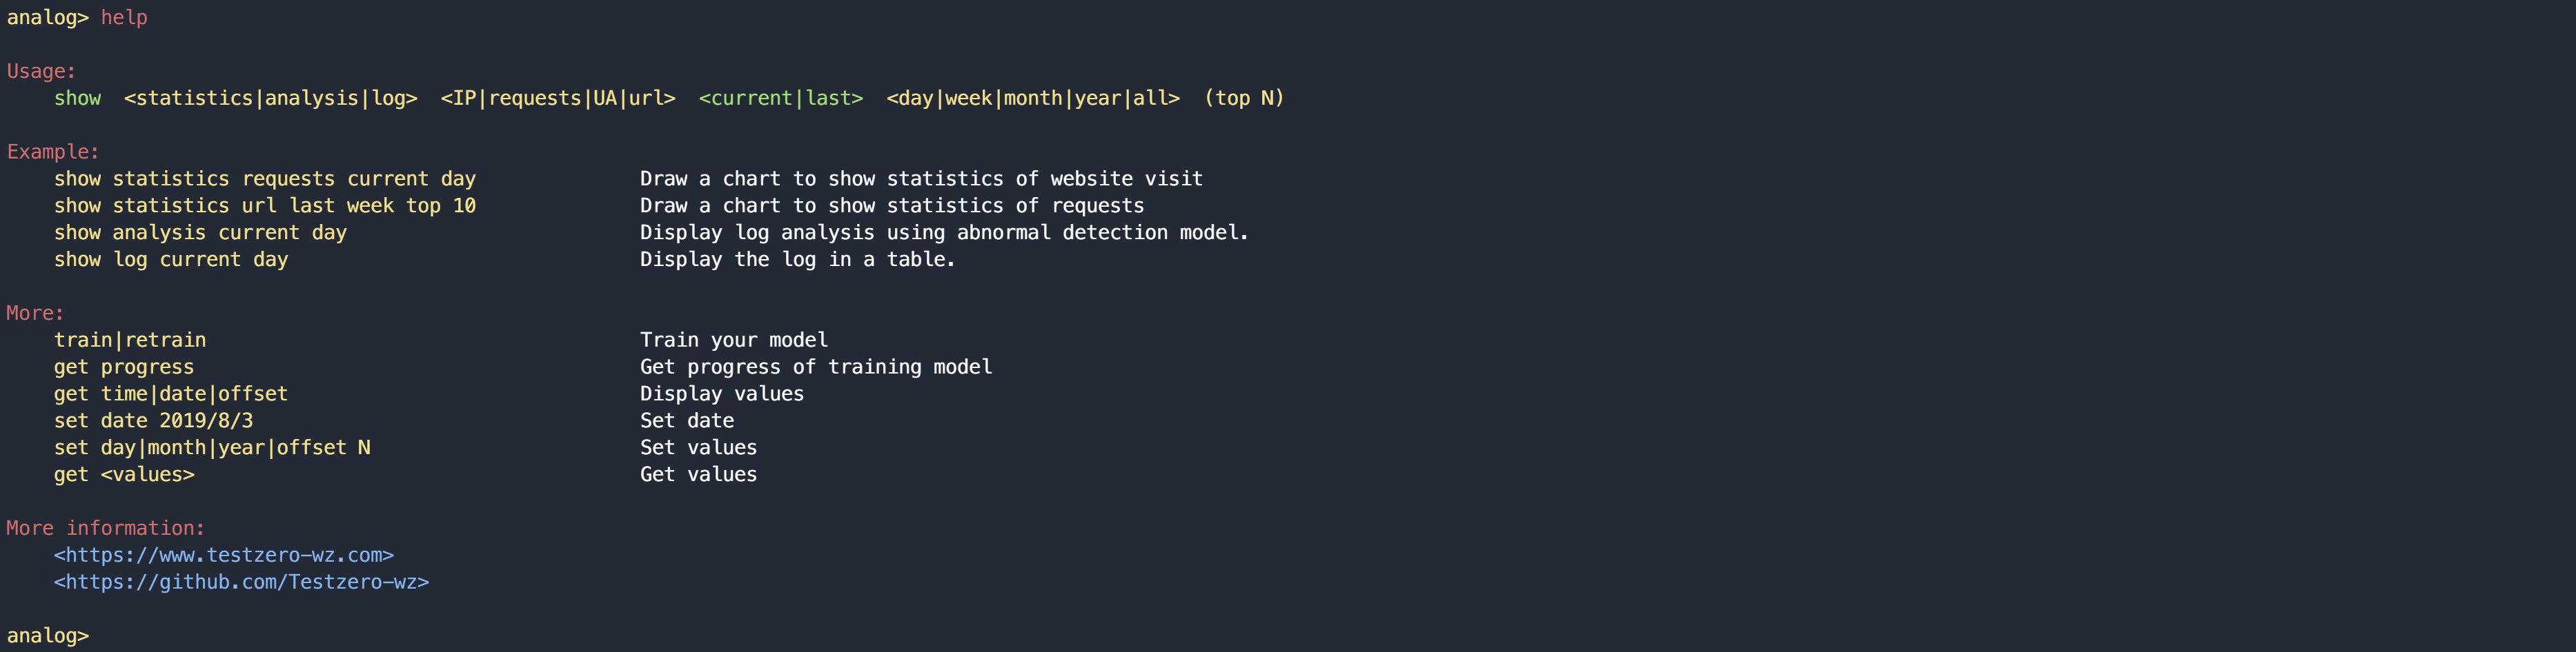Click the 'show analysis current day' example
Image resolution: width=2576 pixels, height=652 pixels.
[200, 233]
